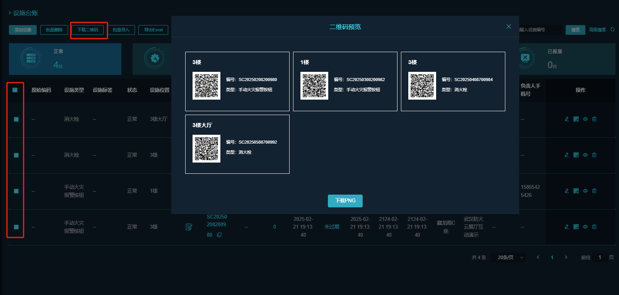Click the edit-note icon left of SC20250 2082009
The width and height of the screenshot is (619, 295).
point(189,227)
